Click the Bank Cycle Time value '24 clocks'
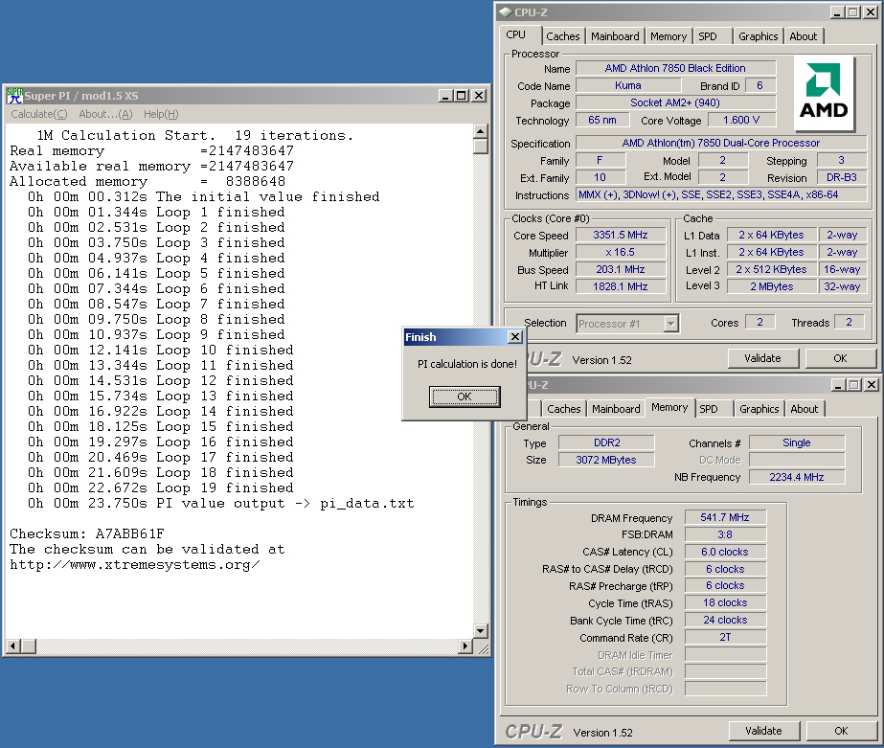The image size is (884, 748). coord(725,620)
